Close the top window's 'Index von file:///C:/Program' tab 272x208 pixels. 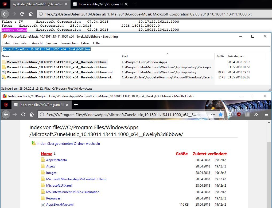click(x=126, y=4)
